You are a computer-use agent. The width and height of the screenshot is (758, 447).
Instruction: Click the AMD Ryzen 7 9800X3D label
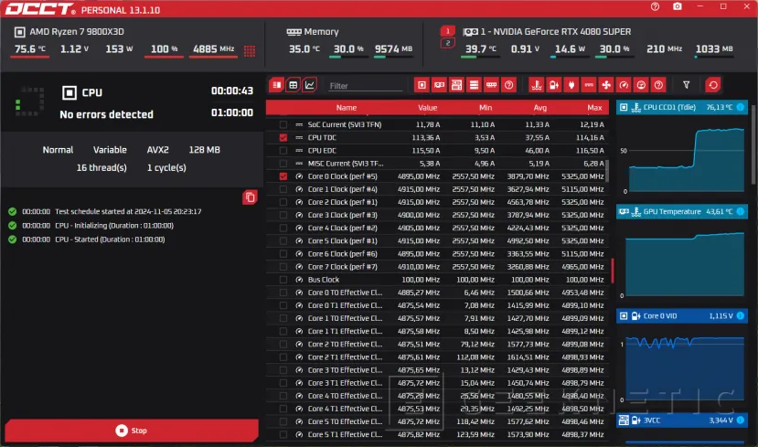[x=77, y=32]
